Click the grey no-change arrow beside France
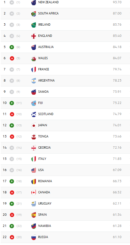The width and height of the screenshot is (130, 245). (12, 69)
